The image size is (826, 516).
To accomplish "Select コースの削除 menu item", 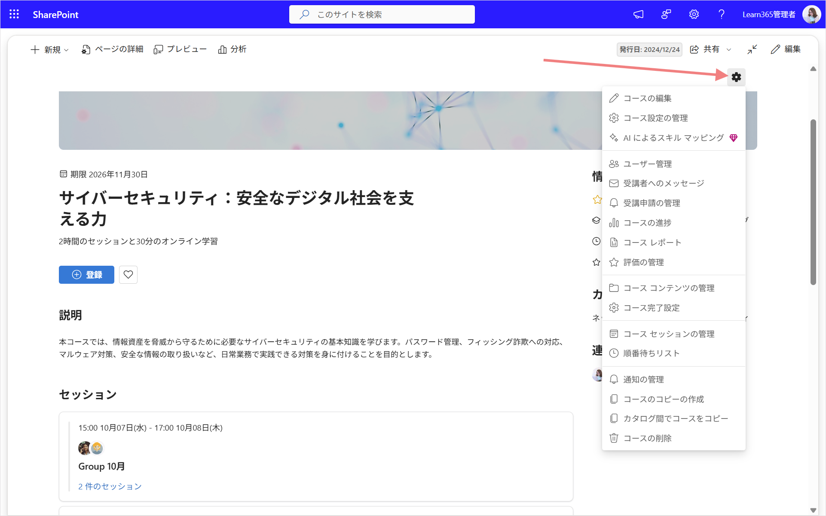I will pyautogui.click(x=673, y=438).
